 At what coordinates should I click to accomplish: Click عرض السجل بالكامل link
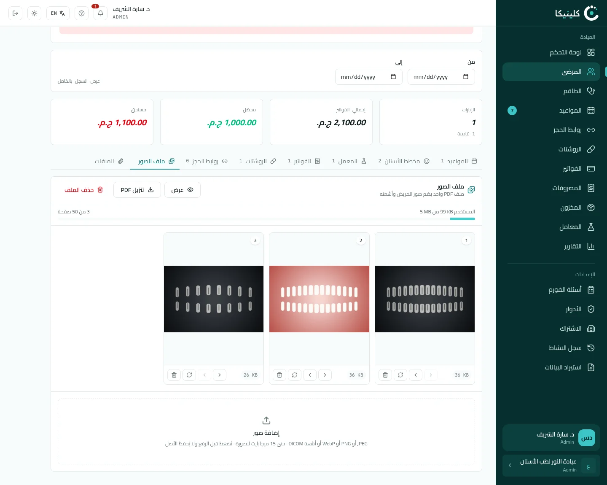click(x=79, y=81)
